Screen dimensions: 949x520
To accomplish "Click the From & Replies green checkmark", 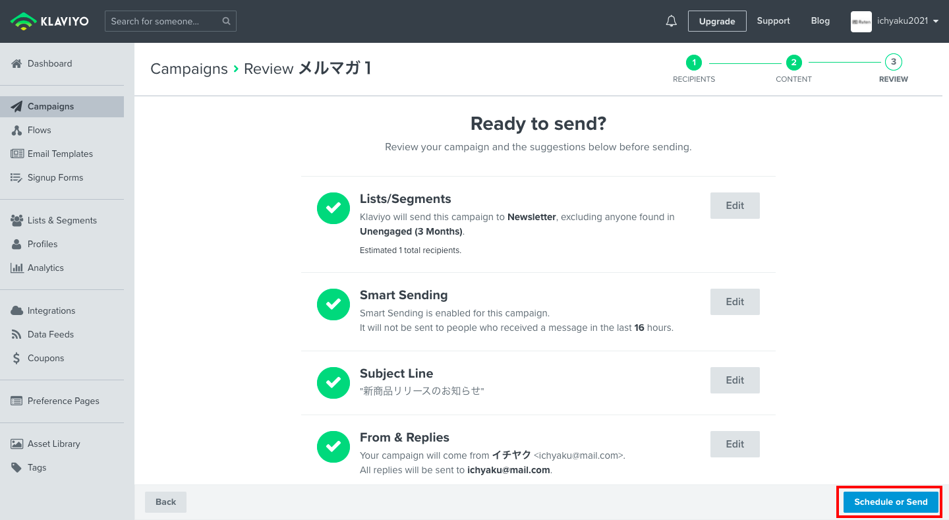I will pos(333,447).
